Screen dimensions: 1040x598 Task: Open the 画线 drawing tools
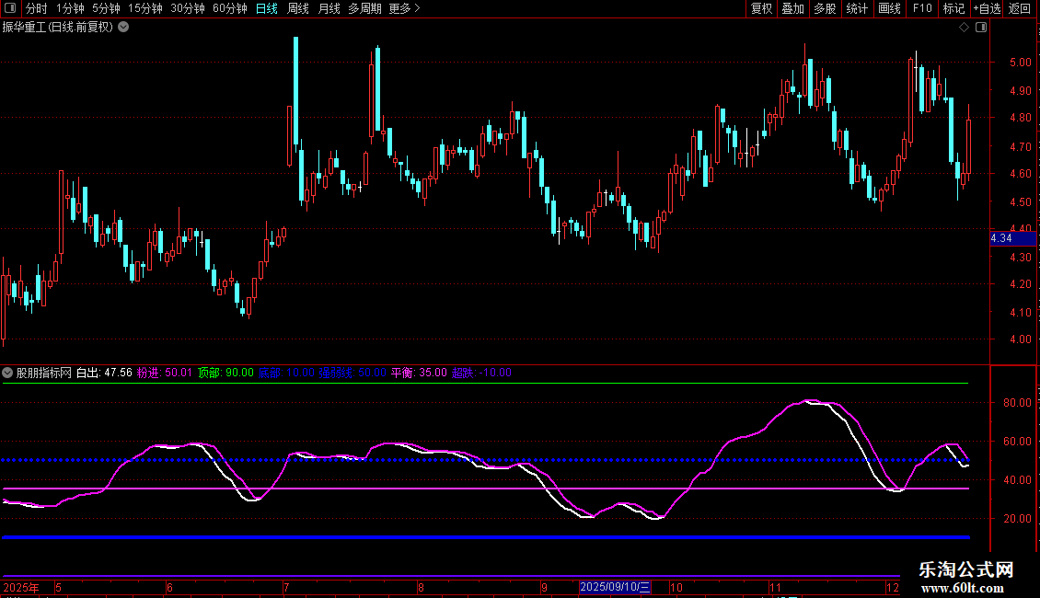pyautogui.click(x=889, y=8)
